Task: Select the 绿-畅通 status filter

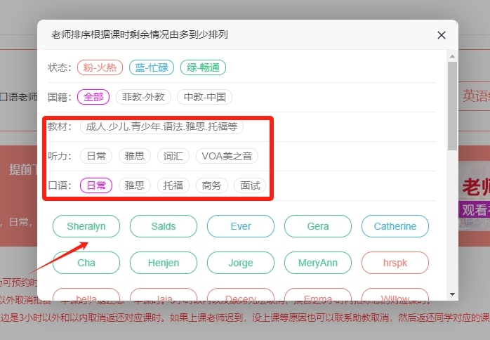Action: click(x=203, y=67)
